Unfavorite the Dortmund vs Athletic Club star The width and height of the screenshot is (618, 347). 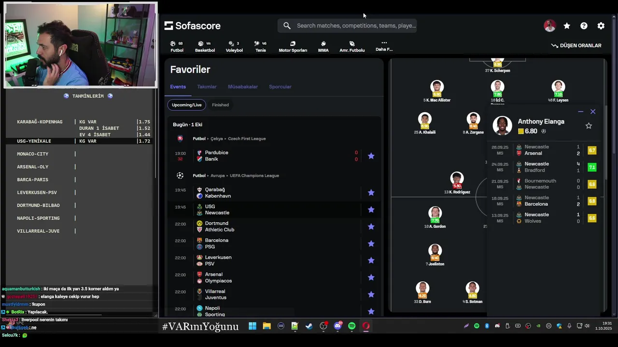coord(371,227)
